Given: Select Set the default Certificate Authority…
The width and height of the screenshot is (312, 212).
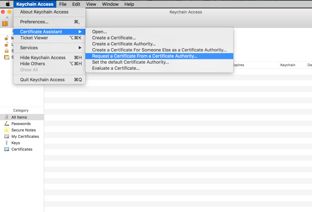Looking at the screenshot, I should coord(159,62).
